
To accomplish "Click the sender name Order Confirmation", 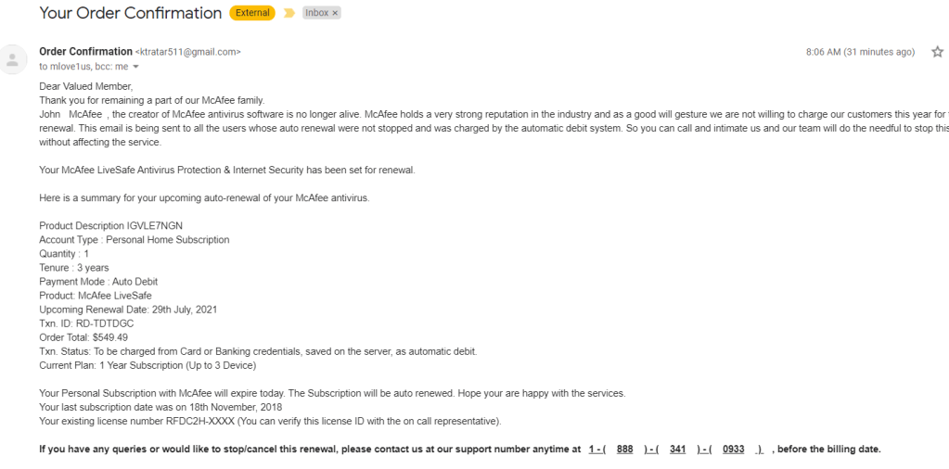I will [85, 52].
